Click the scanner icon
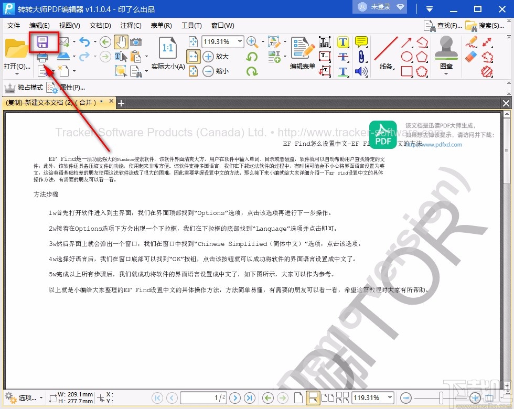Screen dimensions: 514x409 coord(63,57)
